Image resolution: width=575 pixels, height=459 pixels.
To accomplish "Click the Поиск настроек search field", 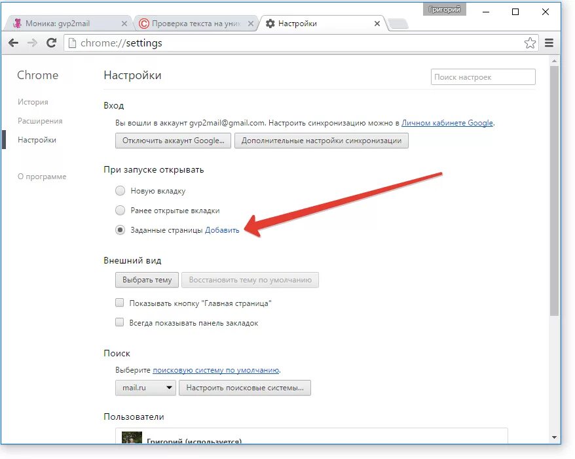I will coord(483,77).
